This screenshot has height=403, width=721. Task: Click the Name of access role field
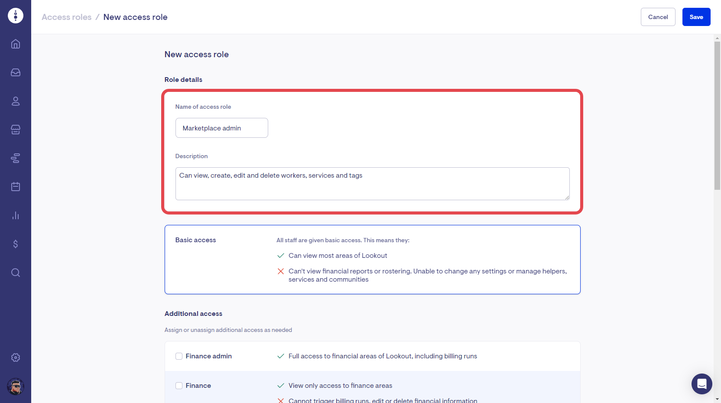point(221,128)
